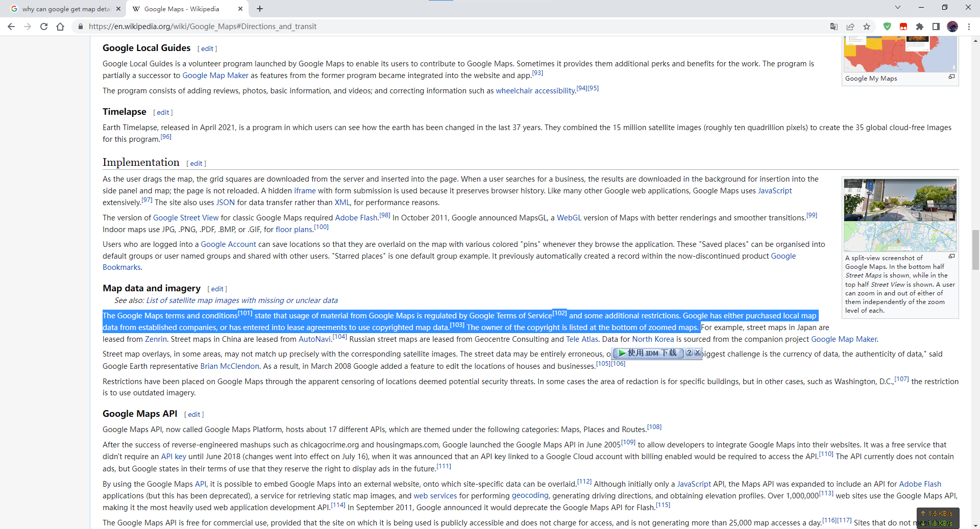Open the JSON article link
980x529 pixels.
click(226, 203)
